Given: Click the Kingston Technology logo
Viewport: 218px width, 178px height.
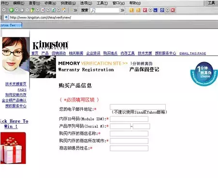Looking at the screenshot, I should tap(50, 45).
